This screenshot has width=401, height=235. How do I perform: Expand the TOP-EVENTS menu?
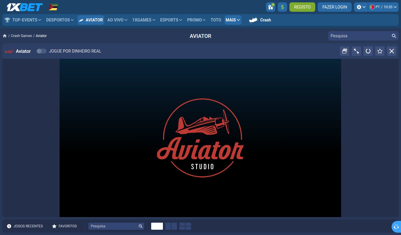(27, 20)
